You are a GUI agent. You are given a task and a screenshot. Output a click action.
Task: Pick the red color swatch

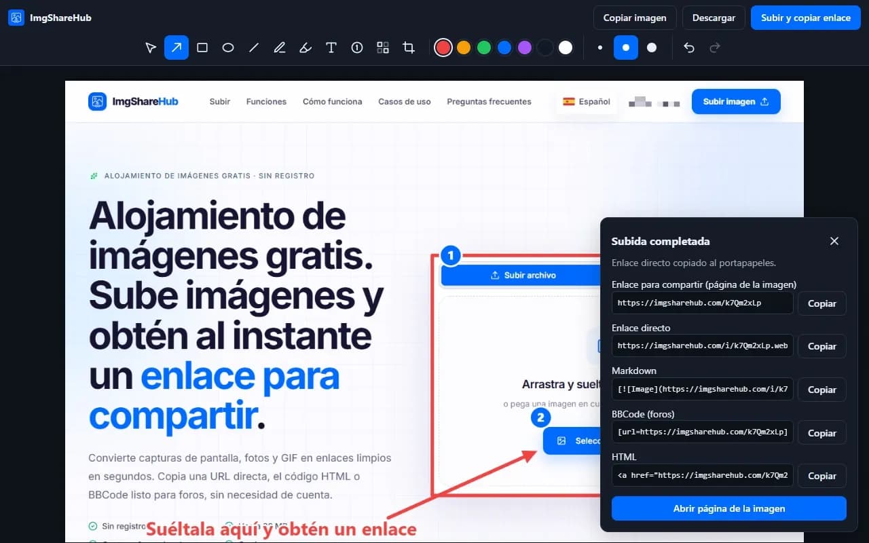pyautogui.click(x=443, y=48)
